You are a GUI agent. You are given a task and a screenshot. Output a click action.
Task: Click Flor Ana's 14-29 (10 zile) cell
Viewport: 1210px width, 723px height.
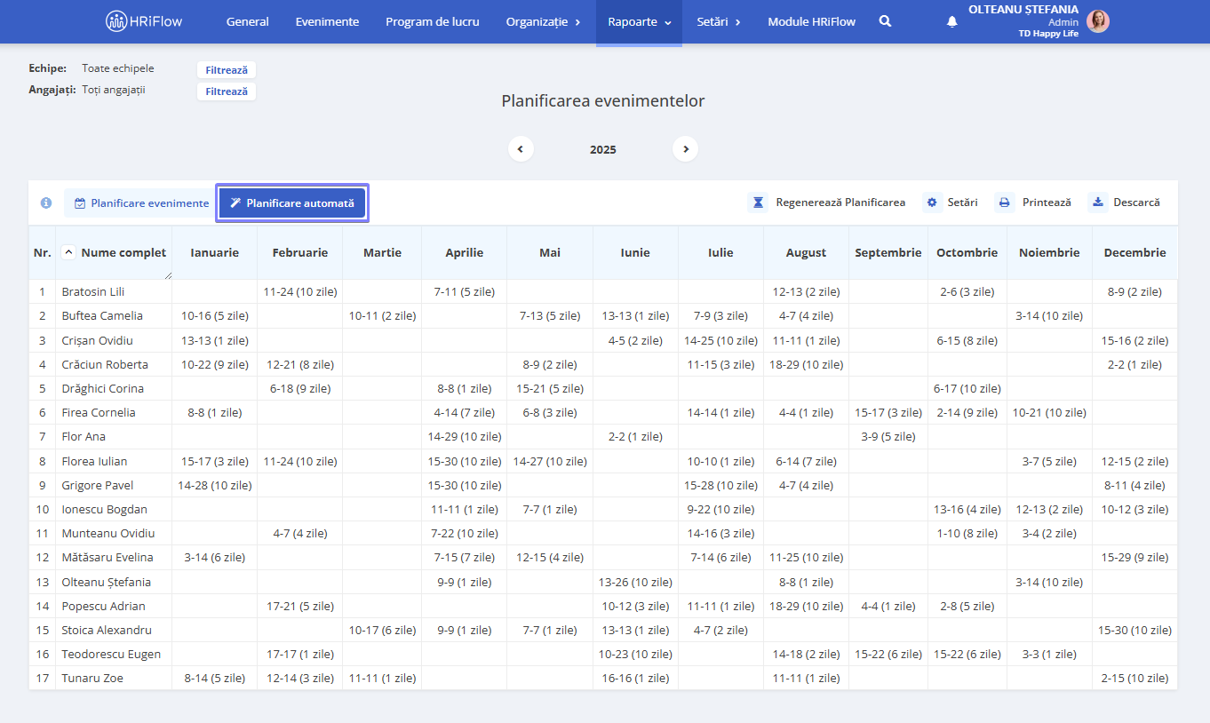(x=465, y=436)
